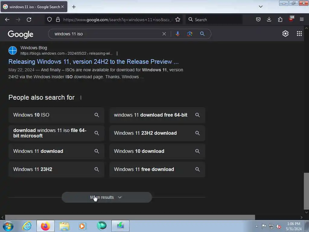Screen dimensions: 309x232
Task: Open Windows Explorer file manager from taskbar
Action: point(64,226)
